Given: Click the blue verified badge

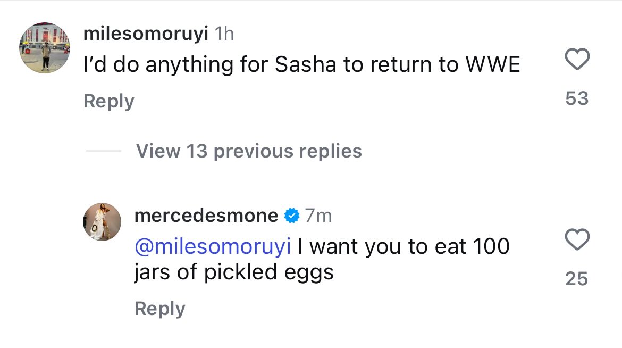Looking at the screenshot, I should click(x=291, y=216).
